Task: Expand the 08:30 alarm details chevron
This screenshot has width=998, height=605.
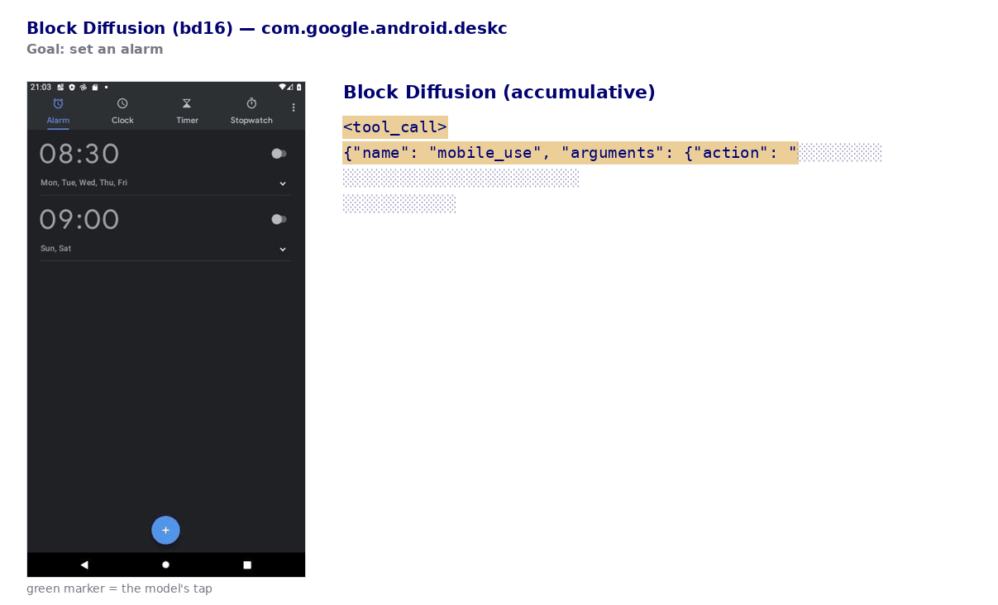Action: tap(283, 183)
